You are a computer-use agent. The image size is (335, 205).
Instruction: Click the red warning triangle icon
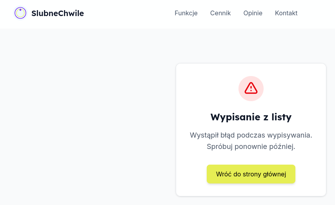pyautogui.click(x=251, y=88)
